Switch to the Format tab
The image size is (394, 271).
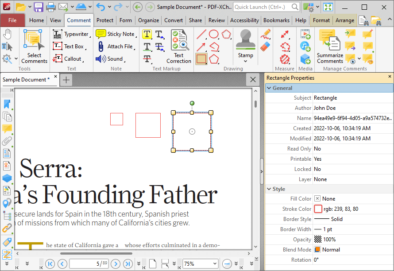[321, 20]
